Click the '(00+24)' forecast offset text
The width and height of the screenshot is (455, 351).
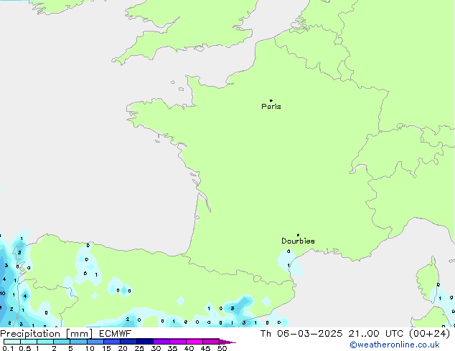[x=429, y=334]
